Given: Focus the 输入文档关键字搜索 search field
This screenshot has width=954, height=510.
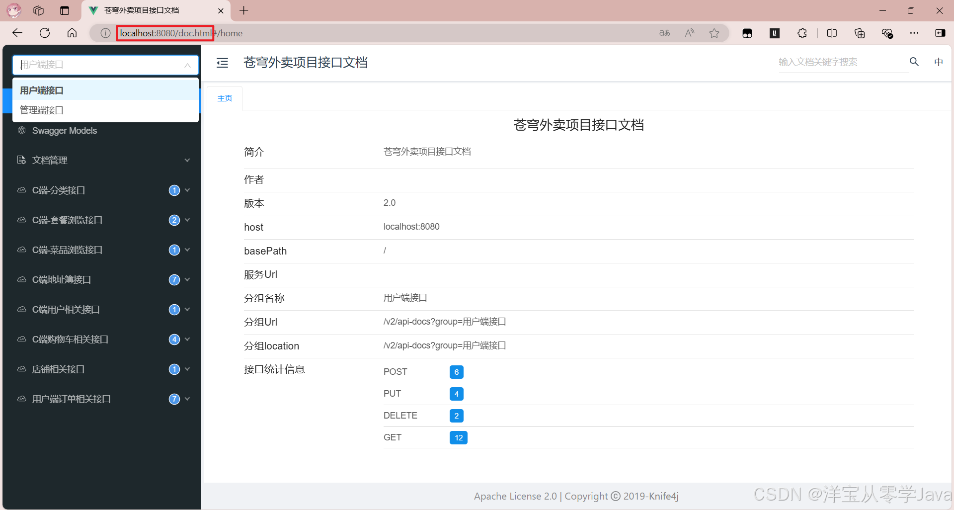Looking at the screenshot, I should (x=843, y=62).
